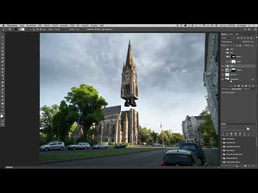Open the Protokoll panel tab
This screenshot has width=258, height=193.
pos(246,89)
